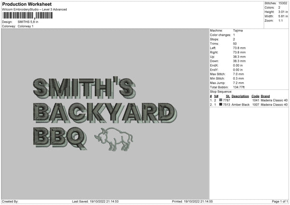
Task: Click the Trims value 50
Action: point(235,44)
